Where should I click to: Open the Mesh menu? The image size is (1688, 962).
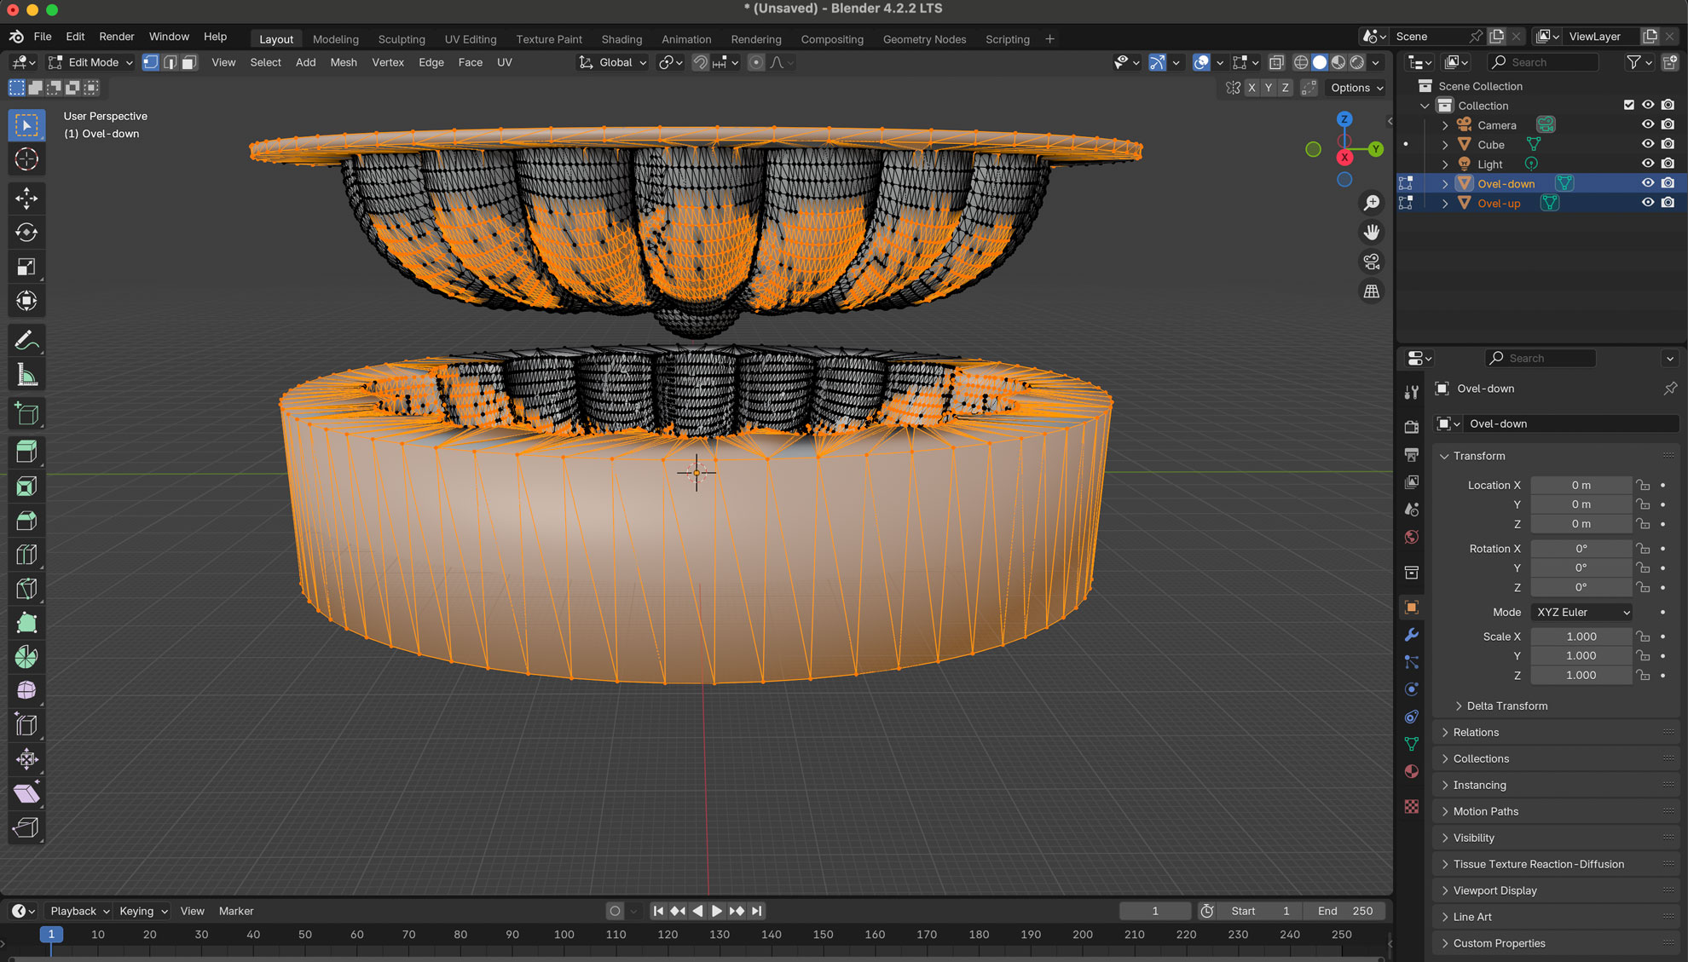click(x=344, y=62)
